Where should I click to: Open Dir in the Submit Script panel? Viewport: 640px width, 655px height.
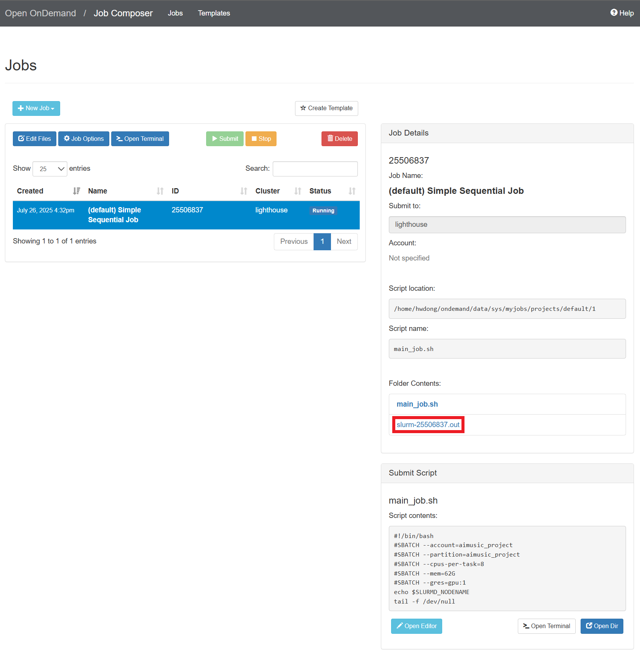point(601,626)
